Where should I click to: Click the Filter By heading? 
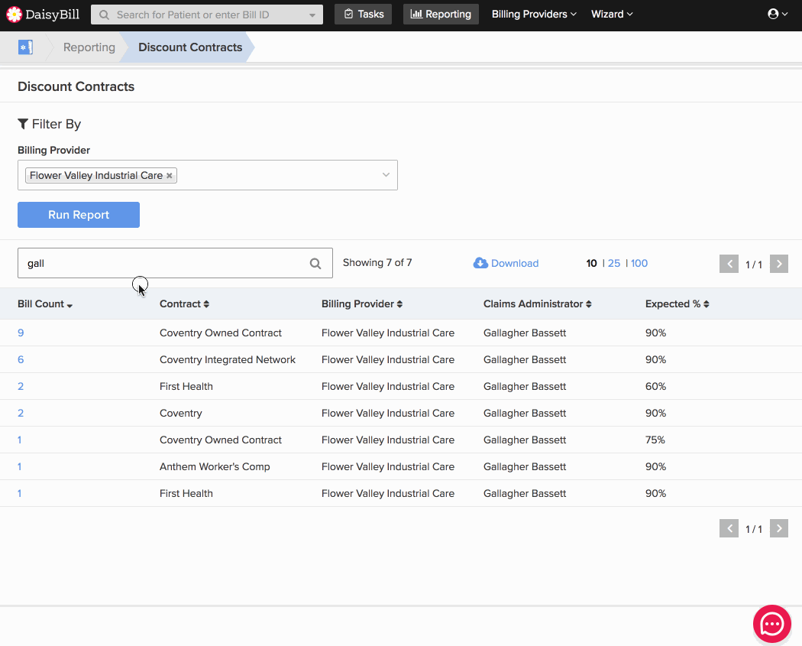point(50,124)
